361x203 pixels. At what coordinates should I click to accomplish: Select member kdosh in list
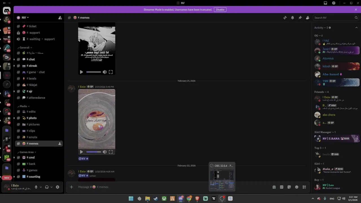tap(337, 66)
